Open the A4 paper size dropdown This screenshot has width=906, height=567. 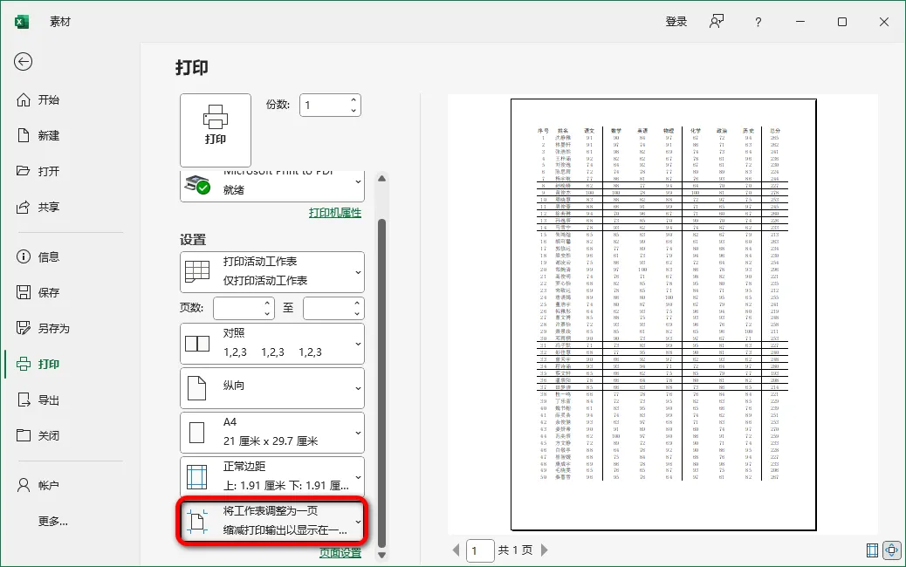click(272, 433)
